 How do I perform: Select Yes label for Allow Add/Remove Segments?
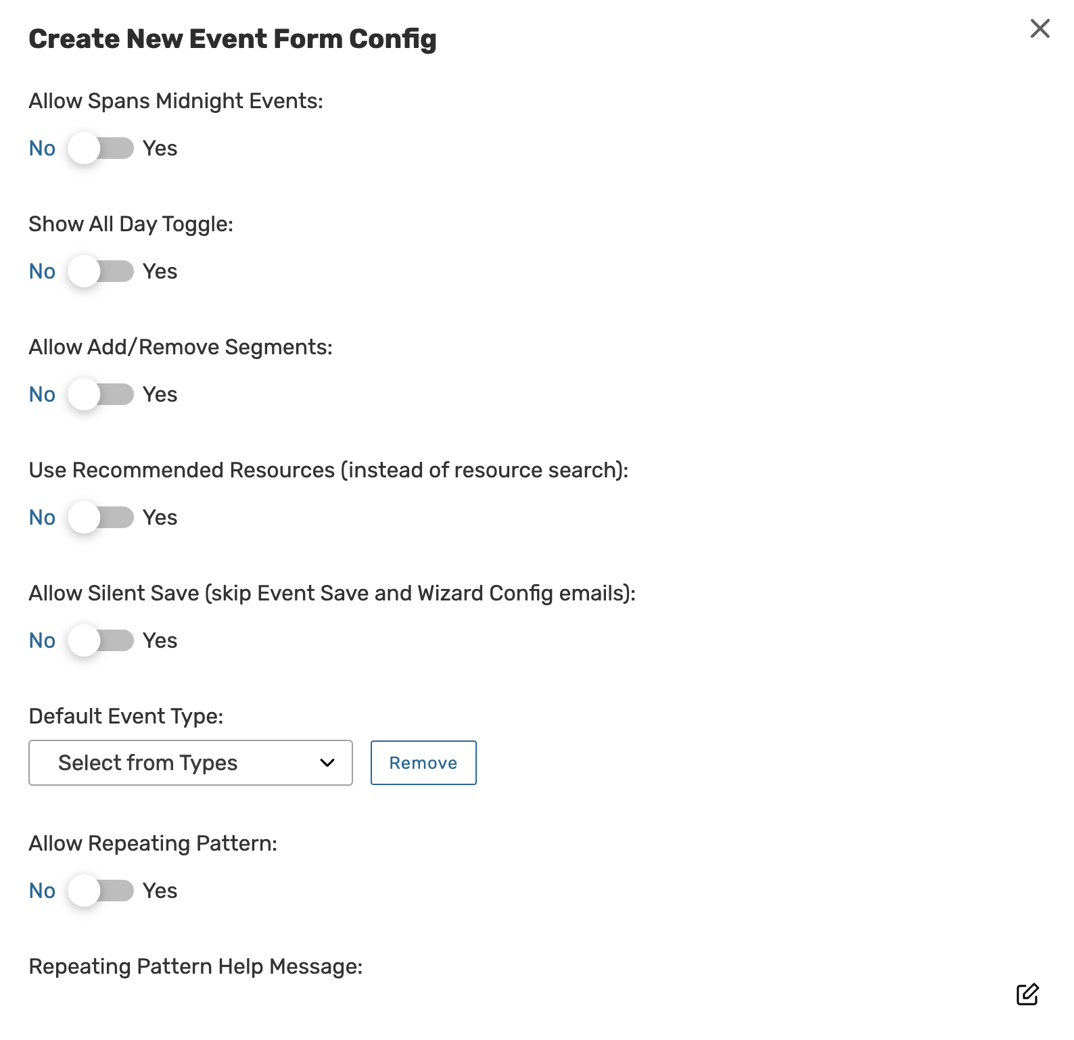pyautogui.click(x=160, y=394)
